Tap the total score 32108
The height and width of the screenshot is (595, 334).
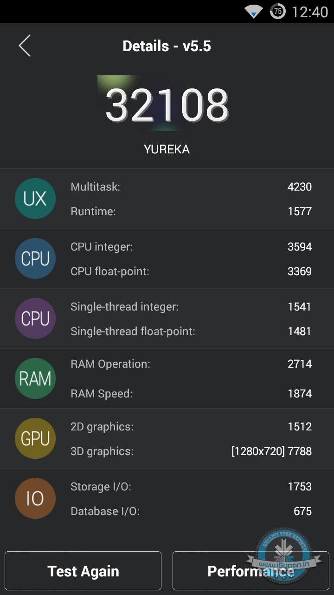point(167,105)
